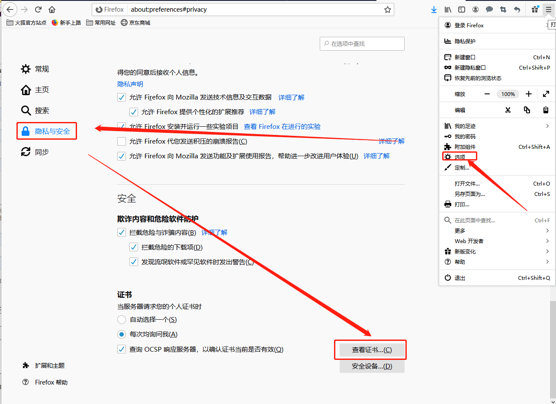Toggle 查询 OCSP 响应服务器 checkbox
The image size is (556, 404).
[x=122, y=349]
